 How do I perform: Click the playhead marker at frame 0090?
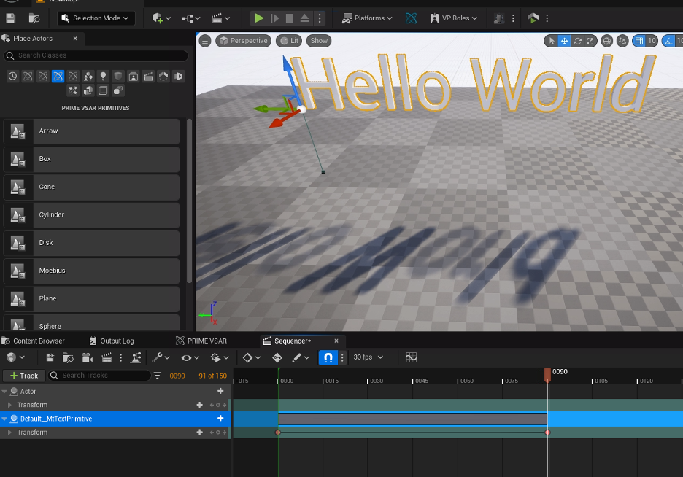tap(547, 373)
